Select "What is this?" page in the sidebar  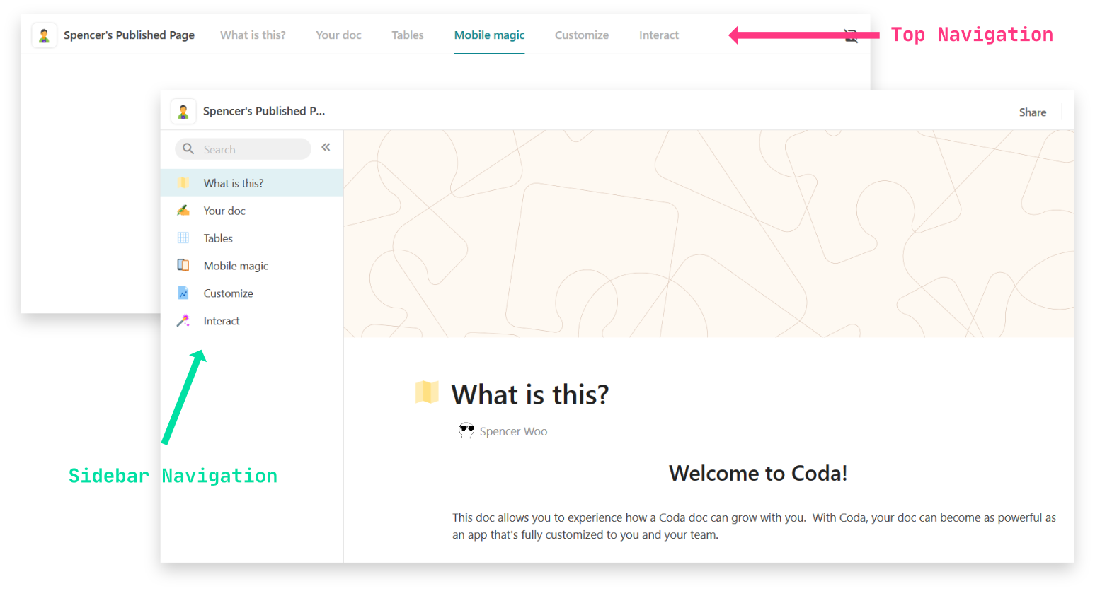pos(252,183)
